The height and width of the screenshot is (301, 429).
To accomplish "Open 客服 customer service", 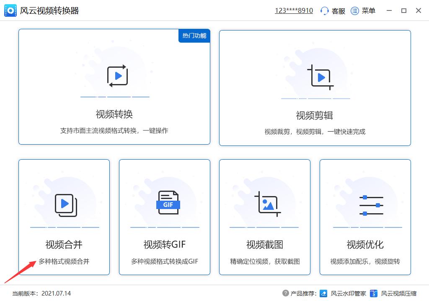I will (332, 11).
